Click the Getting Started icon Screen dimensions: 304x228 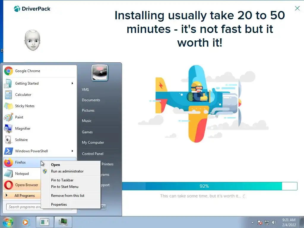8,83
